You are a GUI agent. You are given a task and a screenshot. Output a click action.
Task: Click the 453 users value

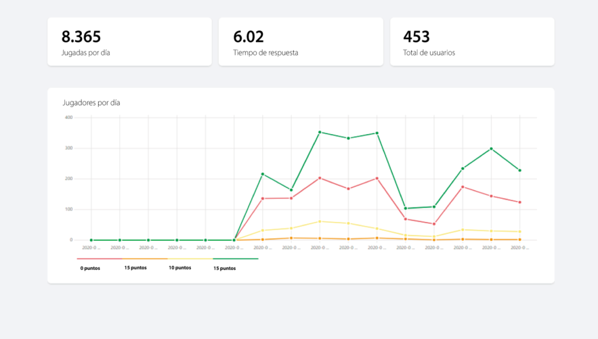pyautogui.click(x=417, y=37)
